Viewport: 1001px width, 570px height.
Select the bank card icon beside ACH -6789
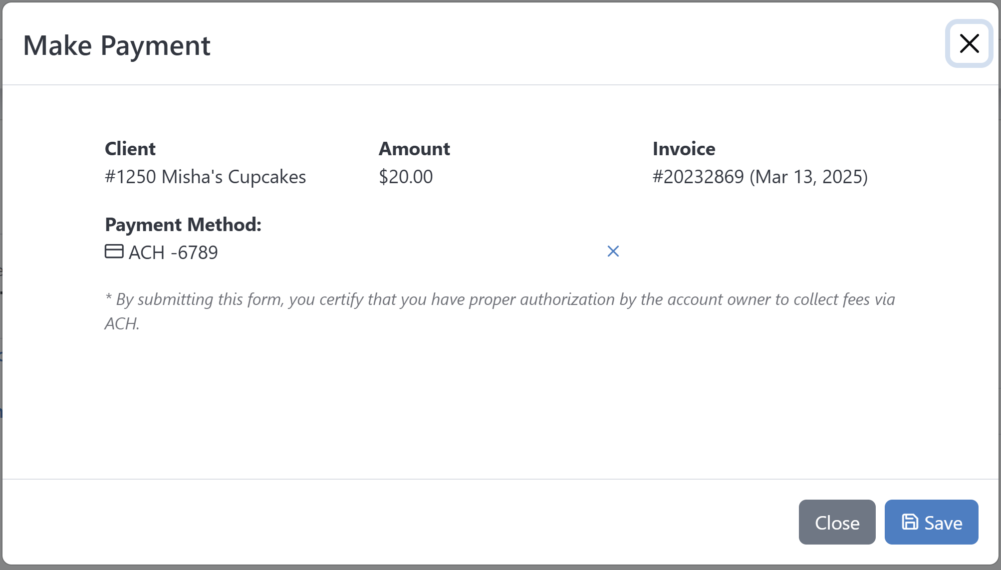pos(114,252)
